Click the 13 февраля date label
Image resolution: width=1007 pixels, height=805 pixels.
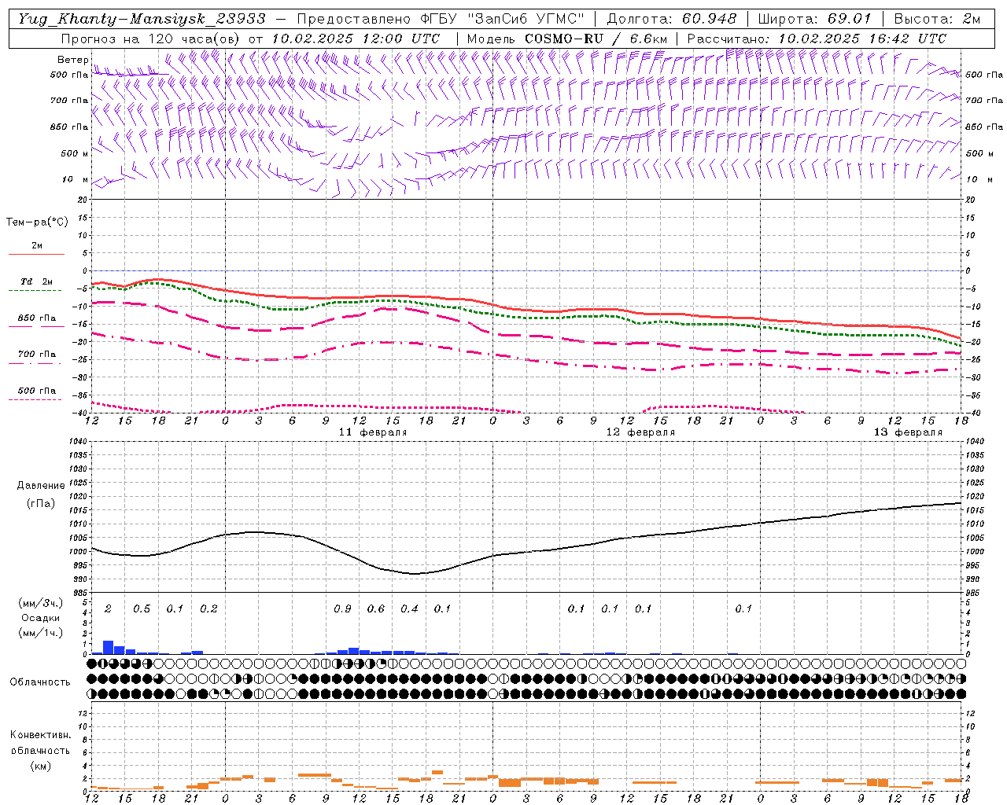[x=908, y=432]
